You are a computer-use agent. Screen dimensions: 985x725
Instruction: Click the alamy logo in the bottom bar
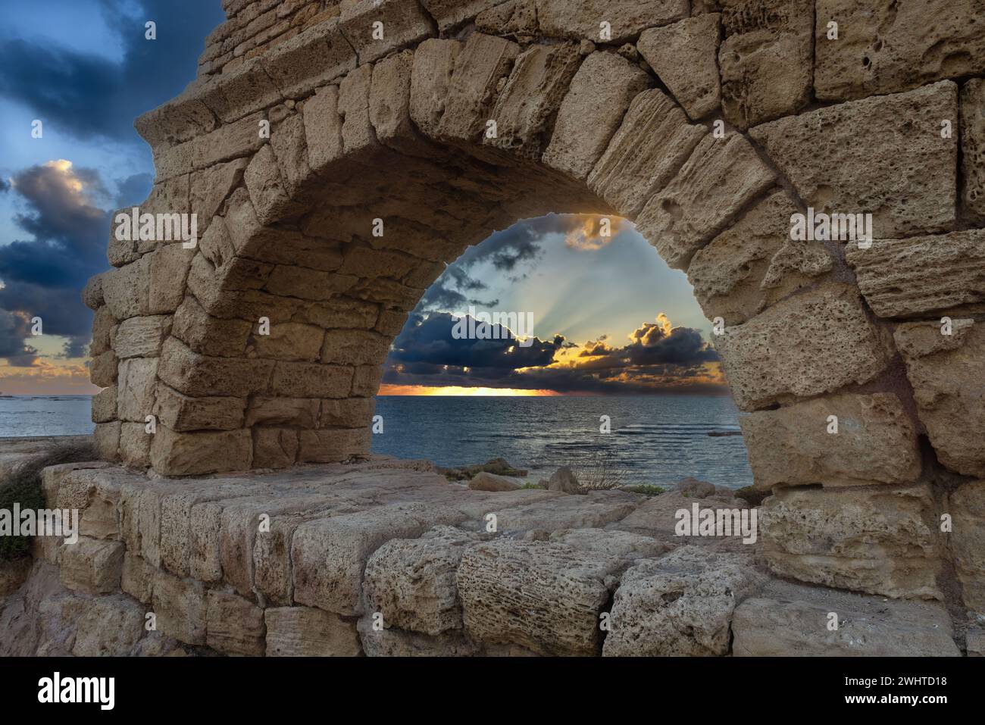pos(77,690)
